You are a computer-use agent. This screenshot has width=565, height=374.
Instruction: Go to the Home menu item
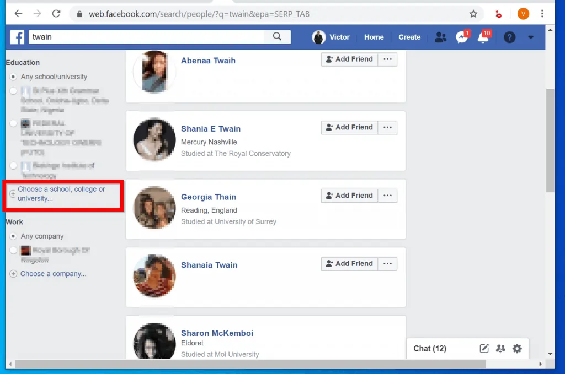[374, 37]
